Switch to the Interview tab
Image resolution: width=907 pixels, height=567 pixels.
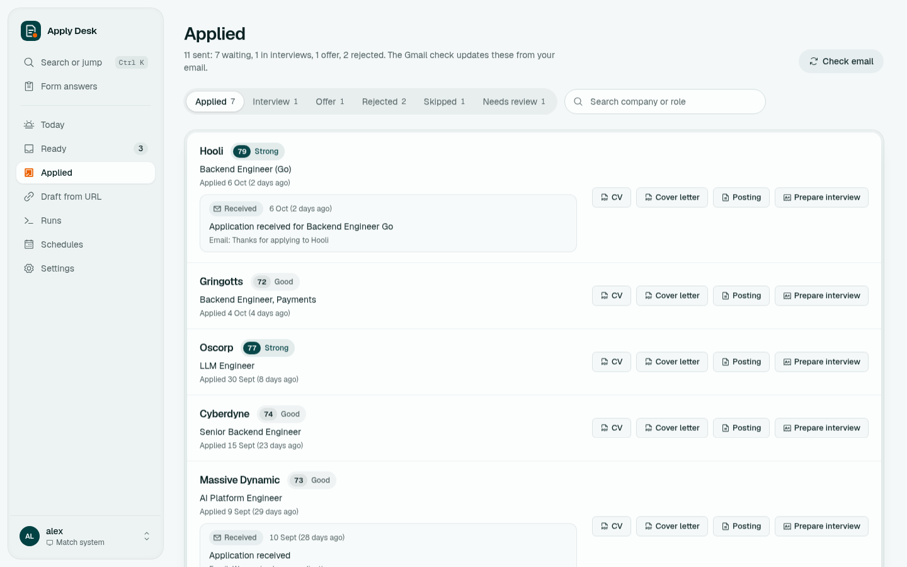[x=275, y=101]
